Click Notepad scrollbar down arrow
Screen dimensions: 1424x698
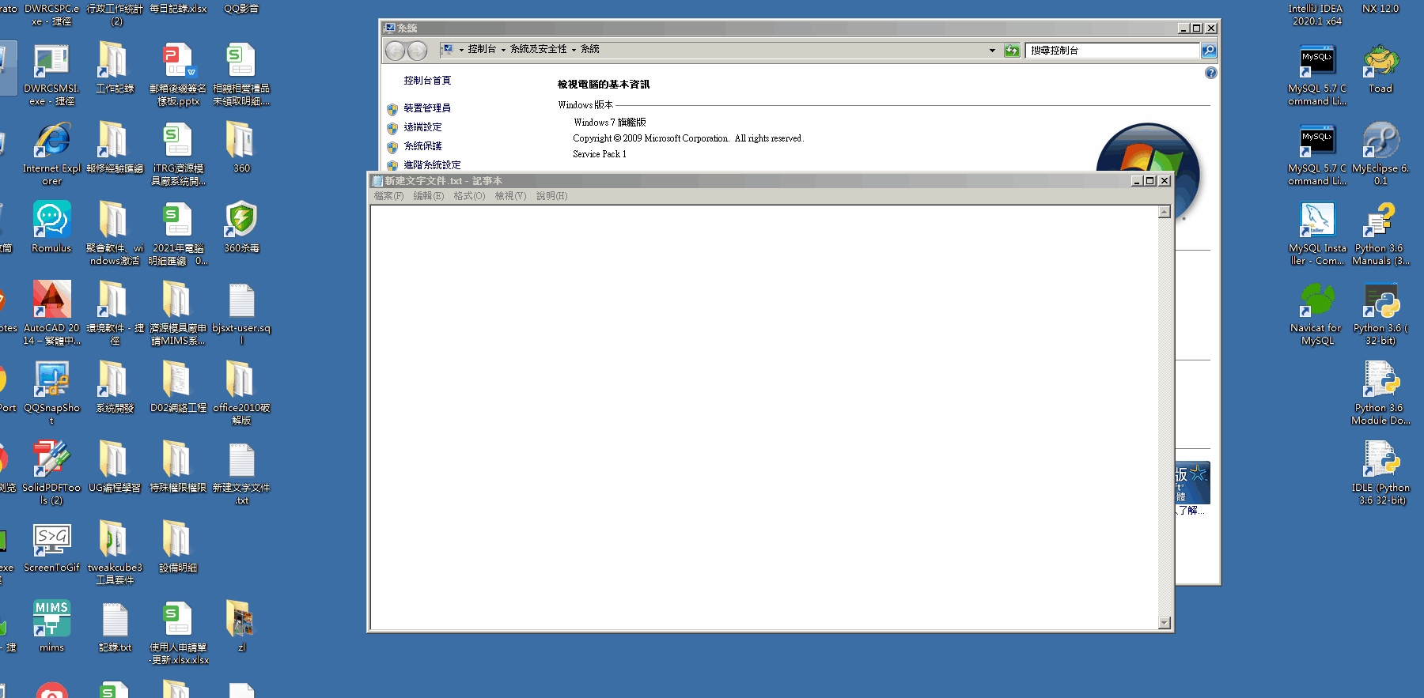pos(1165,623)
